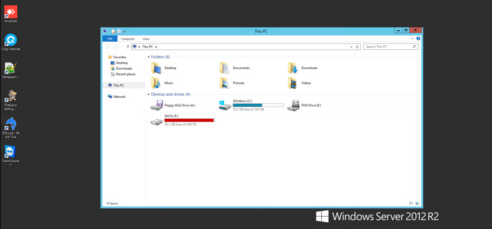Click the New folder icon in the title bar
Viewport: 492px width, 229px height.
(x=119, y=31)
